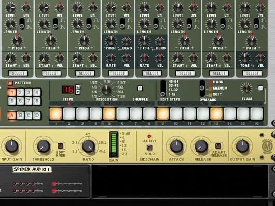
Task: Increase step count with the up arrow
Action: point(78,87)
